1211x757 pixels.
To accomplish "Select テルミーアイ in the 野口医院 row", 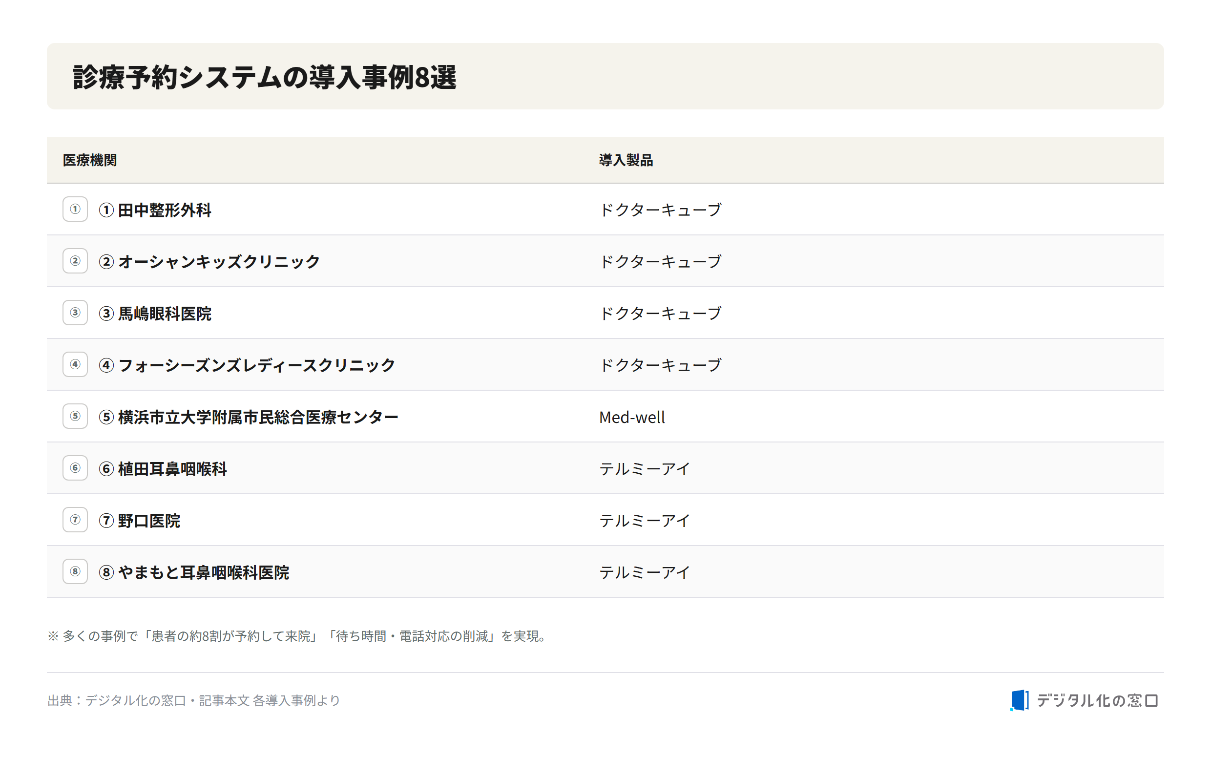I will [645, 521].
